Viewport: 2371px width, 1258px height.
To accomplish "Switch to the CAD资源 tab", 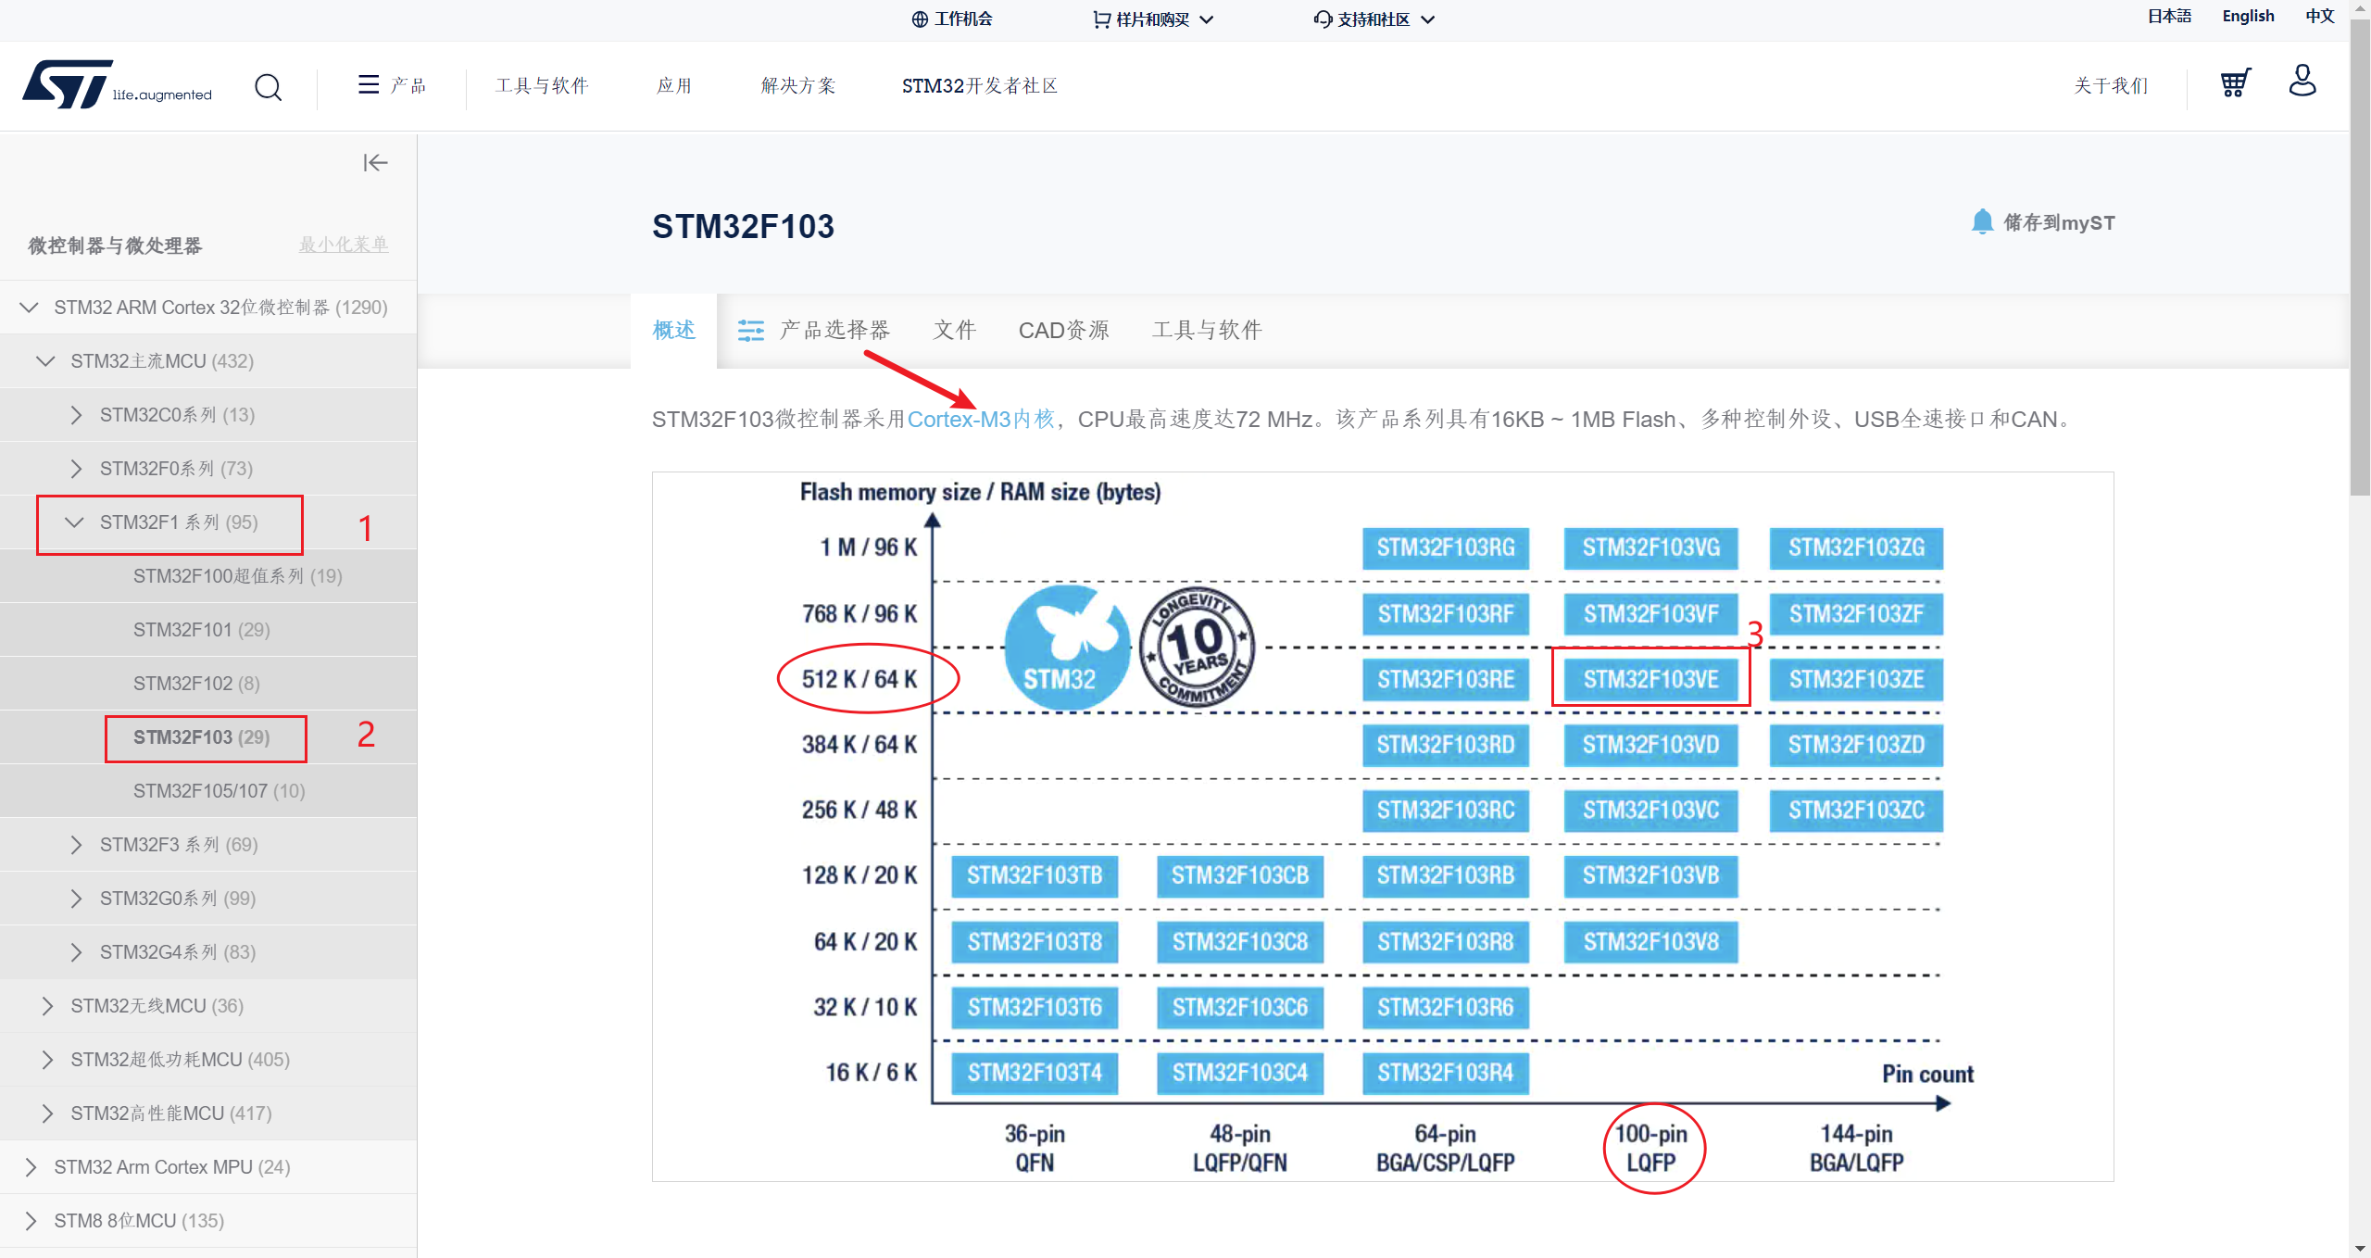I will pos(1063,330).
